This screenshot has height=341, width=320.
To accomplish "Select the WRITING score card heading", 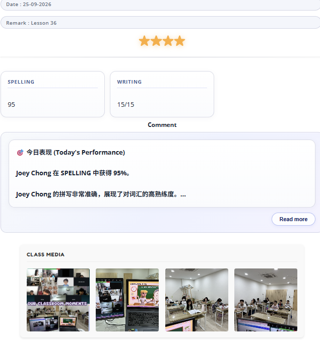I will [x=129, y=82].
